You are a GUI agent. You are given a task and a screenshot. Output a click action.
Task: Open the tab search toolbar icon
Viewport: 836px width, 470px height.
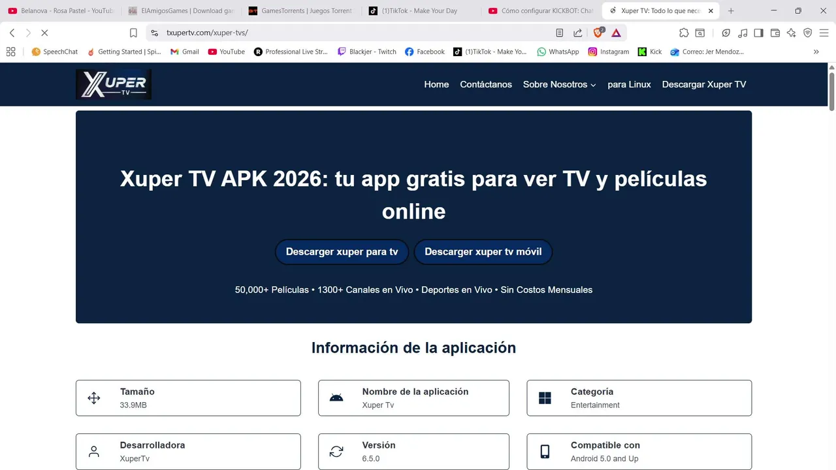(x=700, y=33)
